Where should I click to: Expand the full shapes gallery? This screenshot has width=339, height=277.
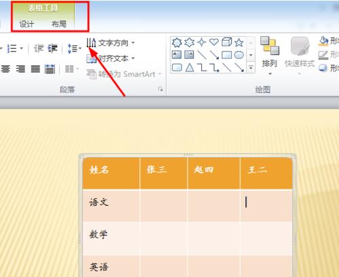point(251,67)
